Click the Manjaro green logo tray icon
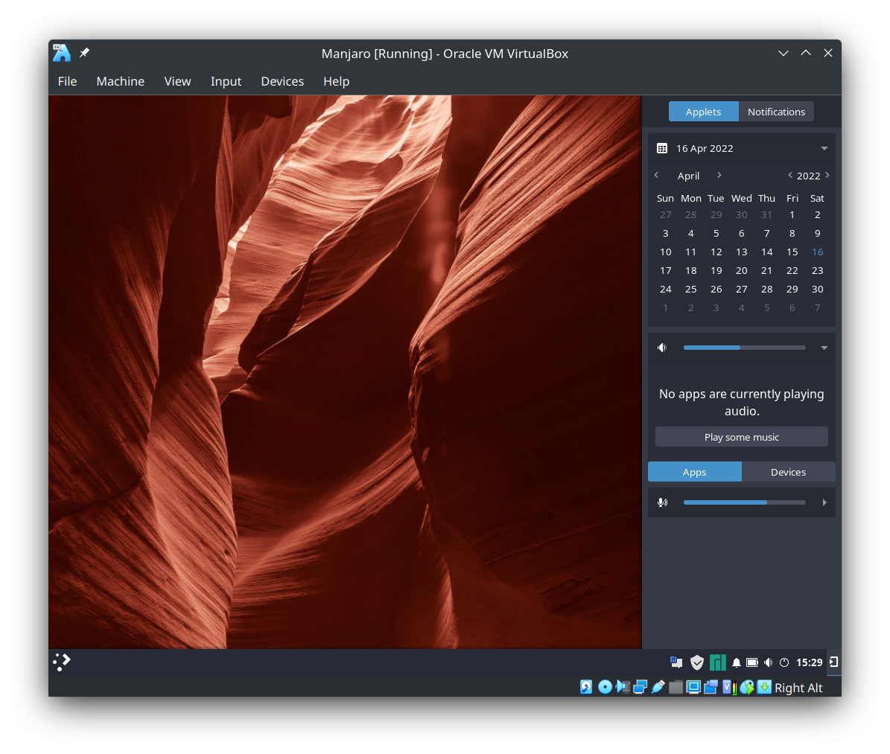Viewport: 890px width, 754px height. [717, 662]
